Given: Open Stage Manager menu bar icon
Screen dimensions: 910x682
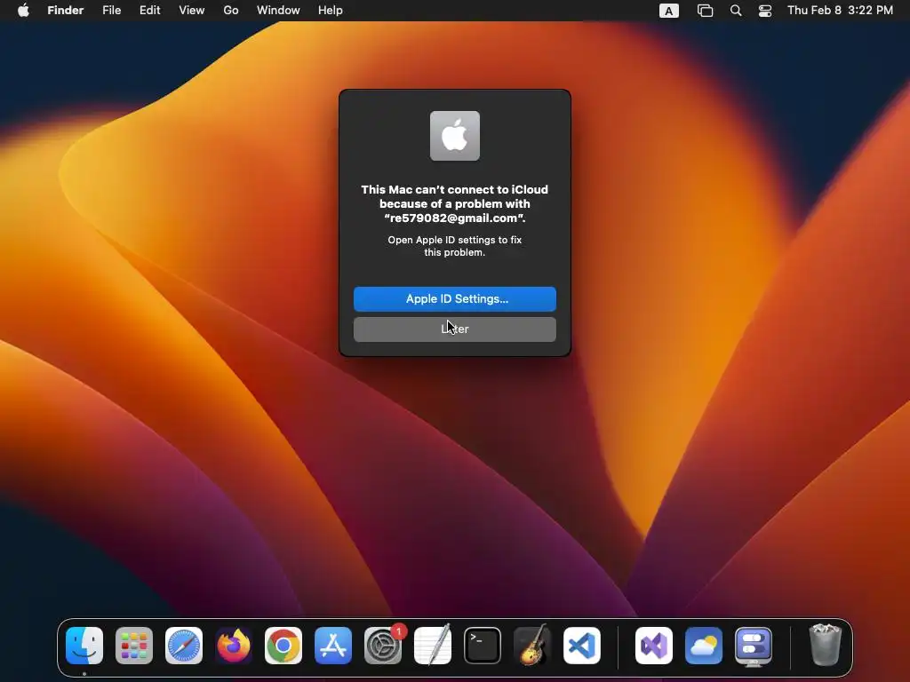Looking at the screenshot, I should [x=705, y=11].
